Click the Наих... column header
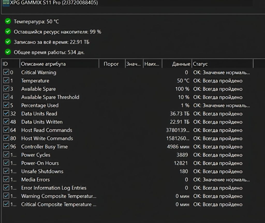This screenshot has height=223, width=265. [x=152, y=64]
